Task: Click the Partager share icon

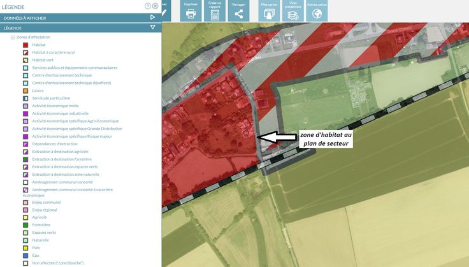Action: pos(239,13)
